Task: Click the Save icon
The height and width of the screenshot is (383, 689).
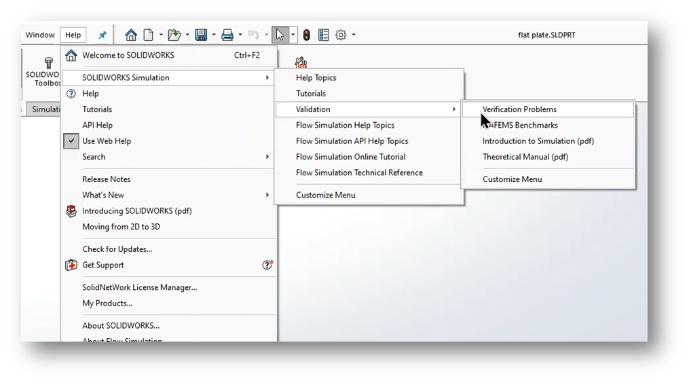Action: (x=201, y=35)
